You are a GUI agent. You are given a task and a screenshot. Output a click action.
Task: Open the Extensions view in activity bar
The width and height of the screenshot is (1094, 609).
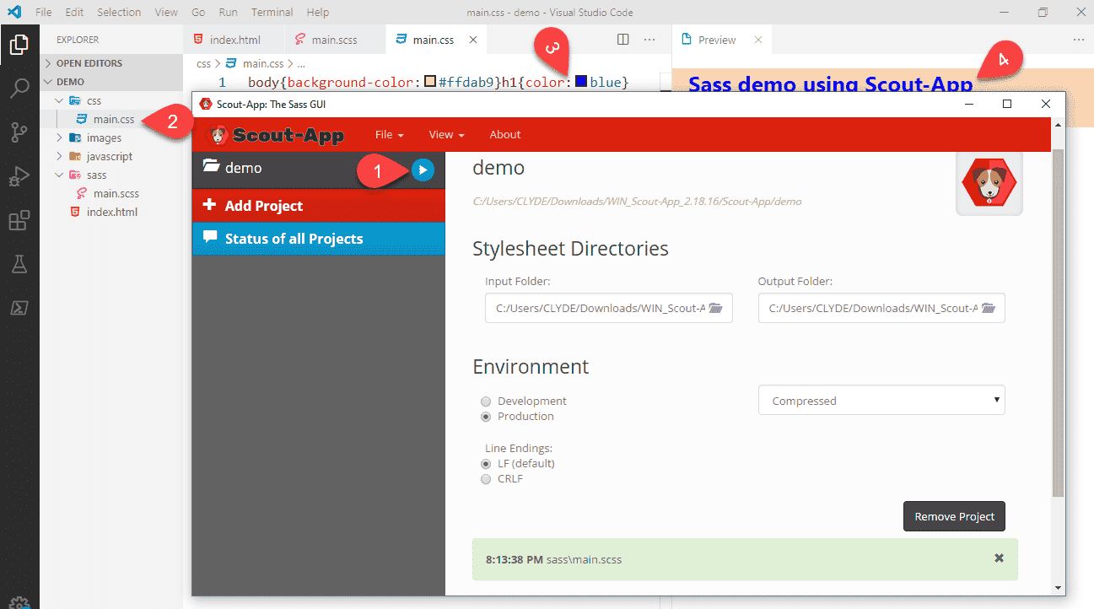(x=19, y=220)
